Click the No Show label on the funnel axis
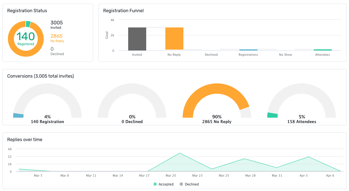The width and height of the screenshot is (349, 191). click(285, 55)
